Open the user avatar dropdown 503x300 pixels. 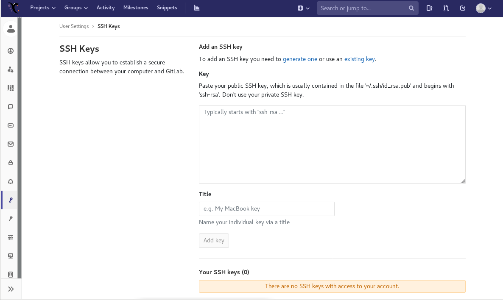pos(483,8)
